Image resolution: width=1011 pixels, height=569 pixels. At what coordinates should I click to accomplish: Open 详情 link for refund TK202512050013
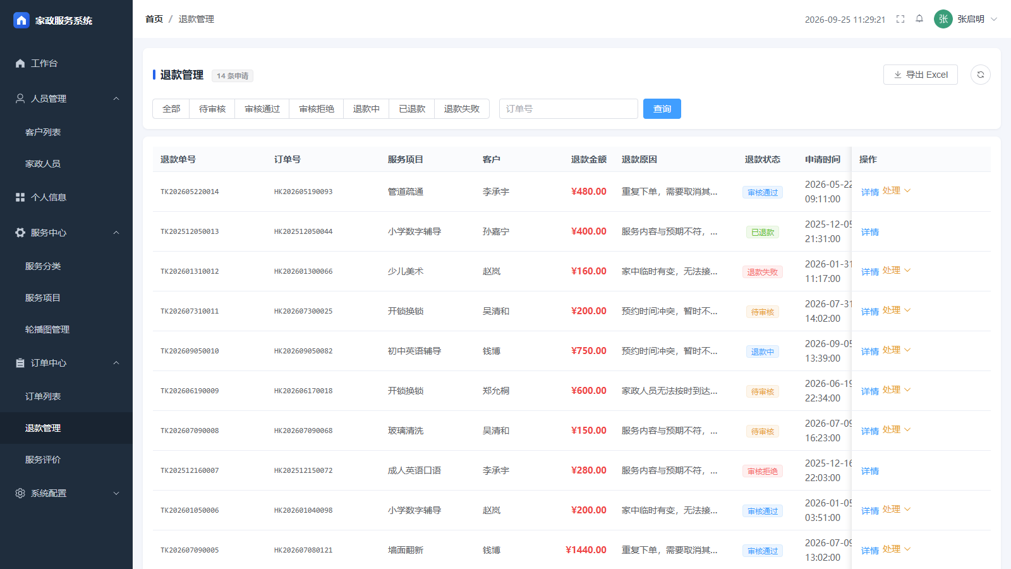[x=870, y=232]
